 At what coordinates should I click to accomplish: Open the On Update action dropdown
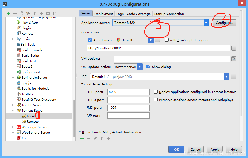click(x=140, y=67)
